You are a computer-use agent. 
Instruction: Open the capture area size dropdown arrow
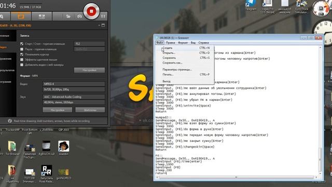[99, 25]
